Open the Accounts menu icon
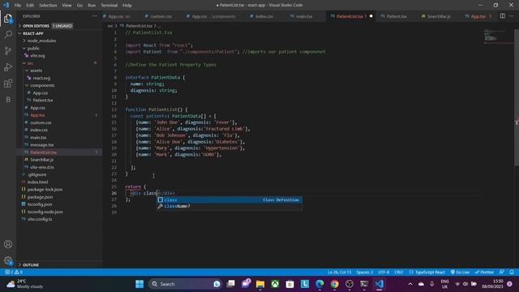This screenshot has height=292, width=519. click(x=8, y=244)
